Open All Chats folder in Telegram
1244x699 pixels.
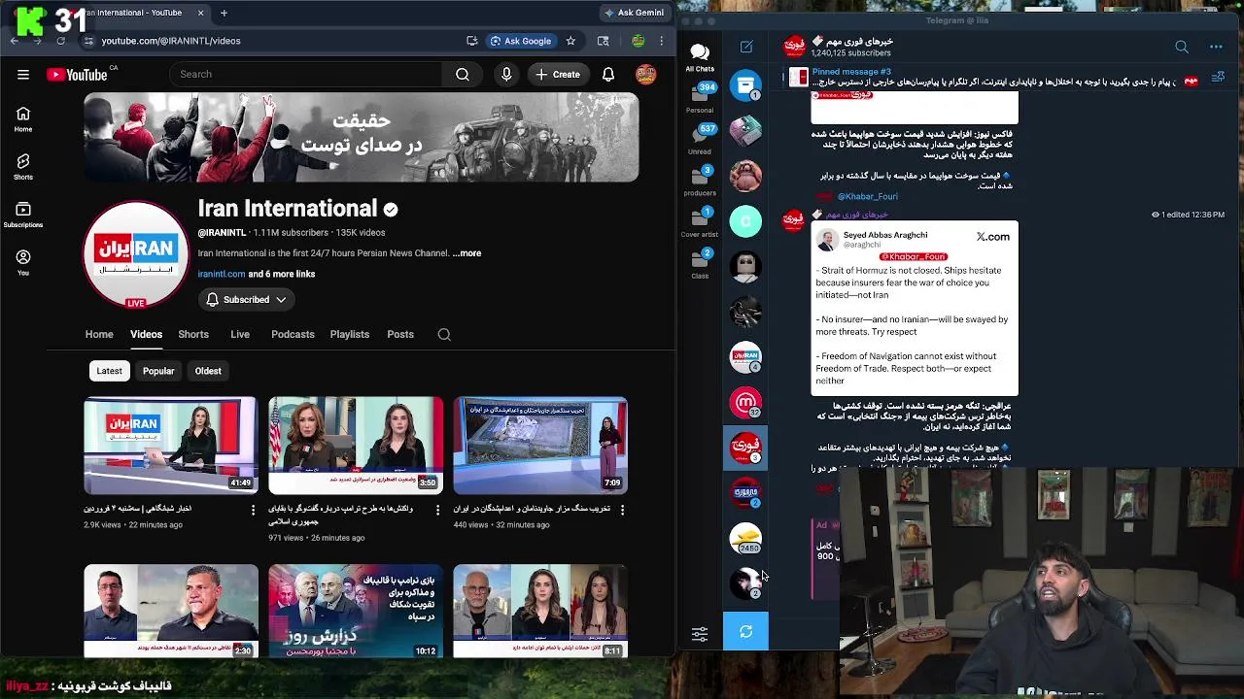(x=700, y=57)
